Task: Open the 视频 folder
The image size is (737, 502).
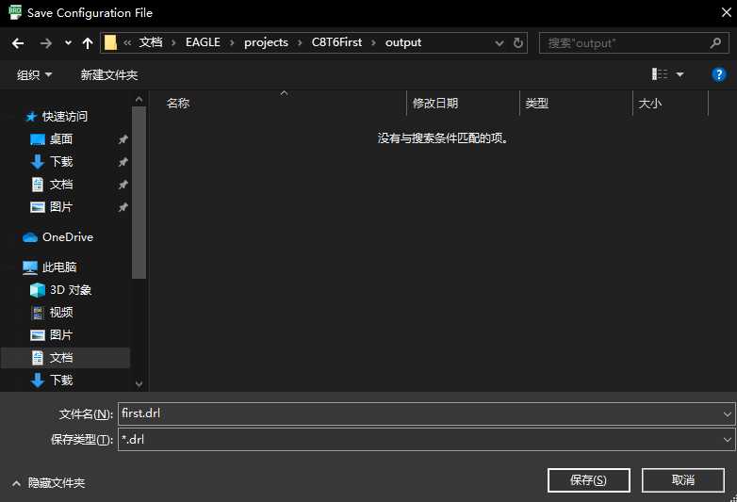Action: click(61, 313)
